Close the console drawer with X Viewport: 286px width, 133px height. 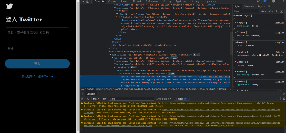284,94
